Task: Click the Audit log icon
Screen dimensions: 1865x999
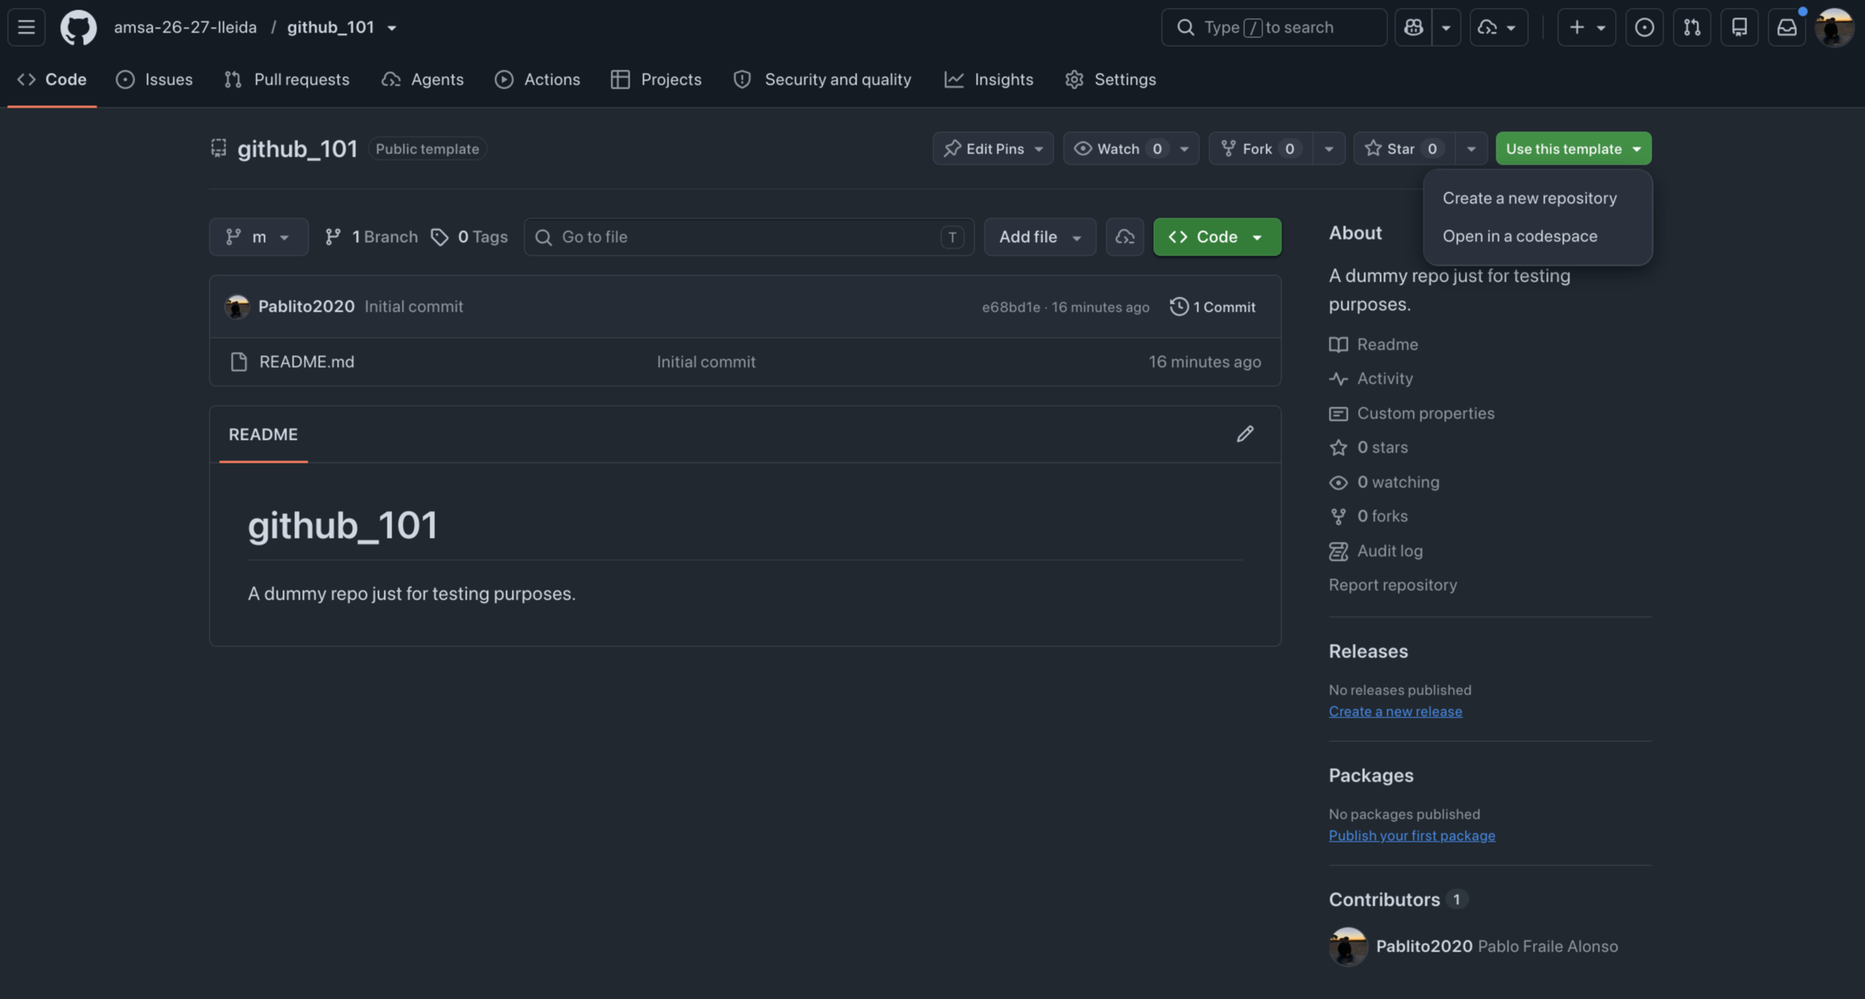Action: click(x=1338, y=551)
